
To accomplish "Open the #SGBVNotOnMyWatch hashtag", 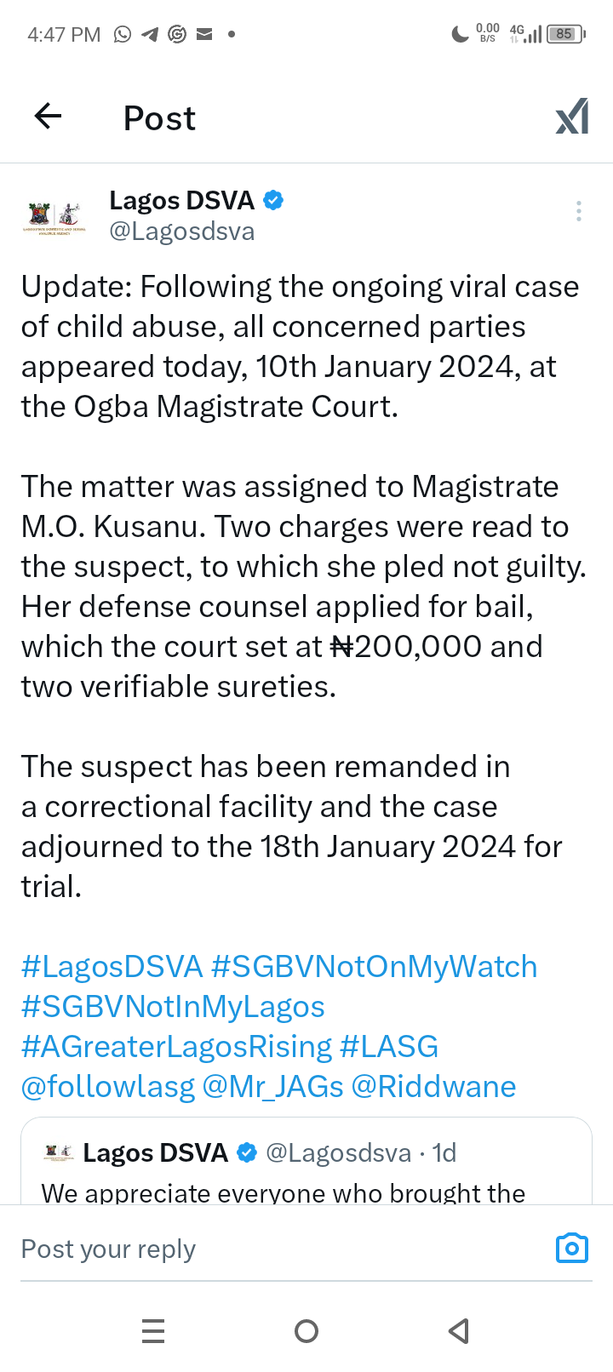I will (374, 967).
